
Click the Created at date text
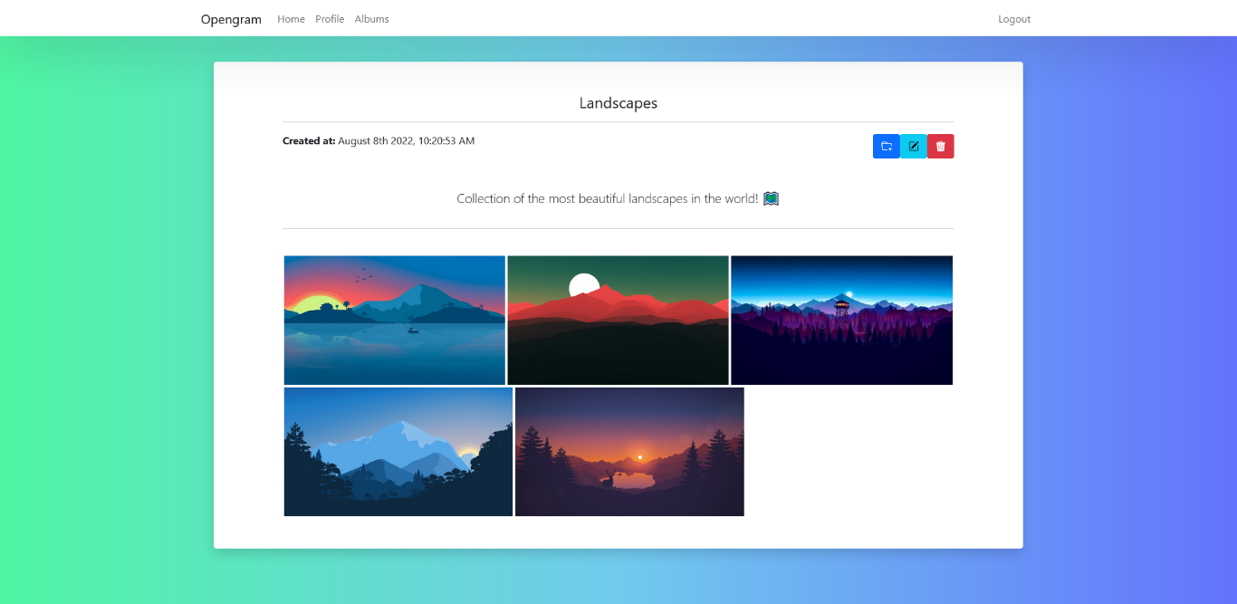(x=379, y=141)
